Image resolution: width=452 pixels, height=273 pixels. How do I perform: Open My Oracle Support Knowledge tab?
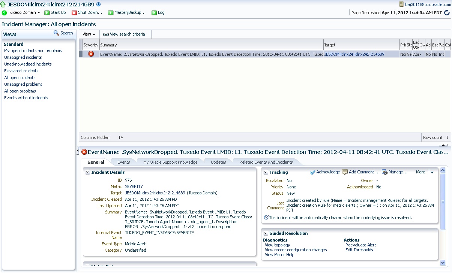(170, 162)
